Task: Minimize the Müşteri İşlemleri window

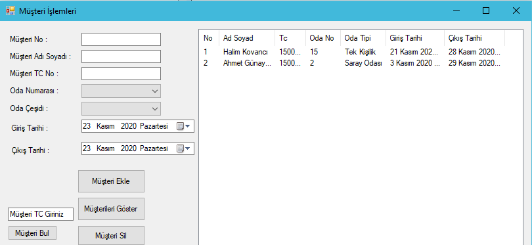Action: (456, 11)
